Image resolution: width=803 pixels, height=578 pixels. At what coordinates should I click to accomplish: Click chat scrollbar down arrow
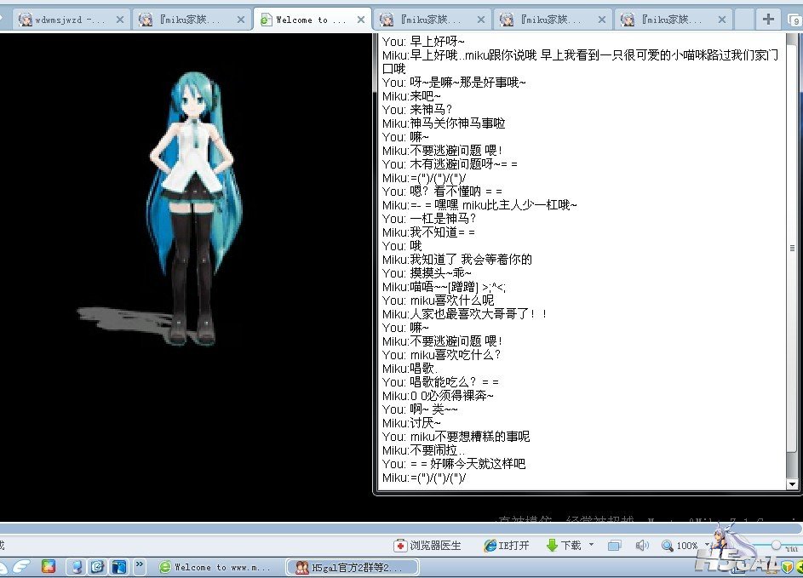pyautogui.click(x=792, y=484)
